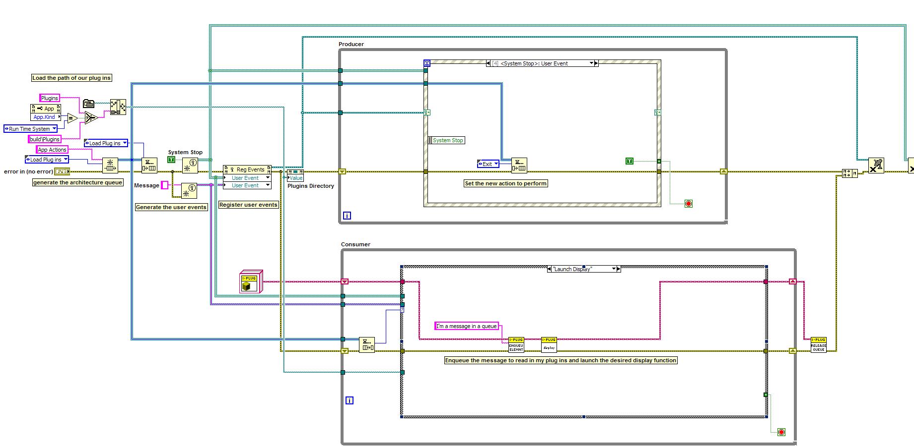Image resolution: width=914 pixels, height=447 pixels.
Task: Click the Unregister For Events node
Action: tap(876, 166)
